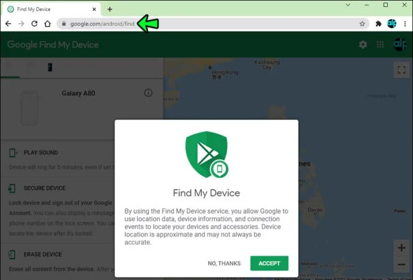
Task: Click the Play Sound phone icon
Action: 13,153
